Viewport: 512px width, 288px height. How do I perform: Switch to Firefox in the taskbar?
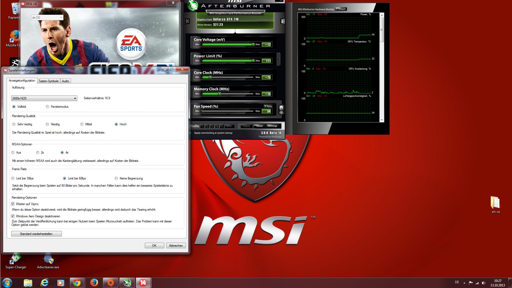point(94,283)
